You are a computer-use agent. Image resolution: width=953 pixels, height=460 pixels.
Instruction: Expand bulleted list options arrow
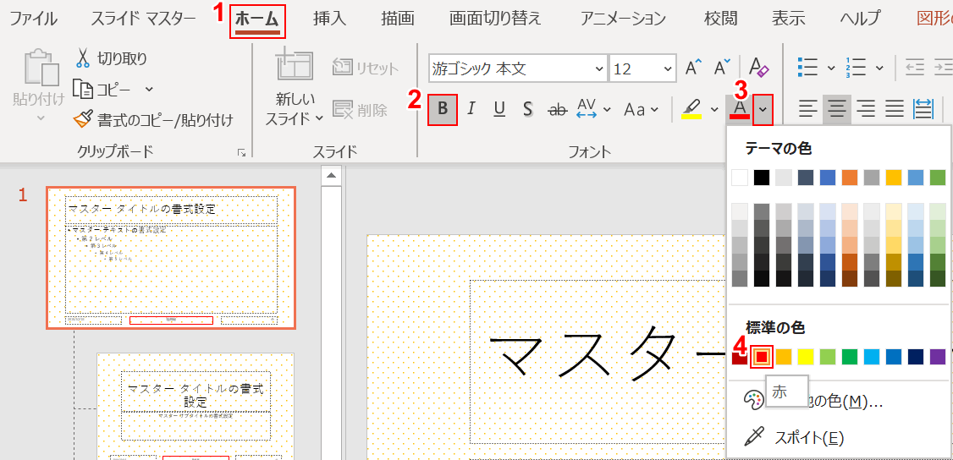click(x=831, y=68)
